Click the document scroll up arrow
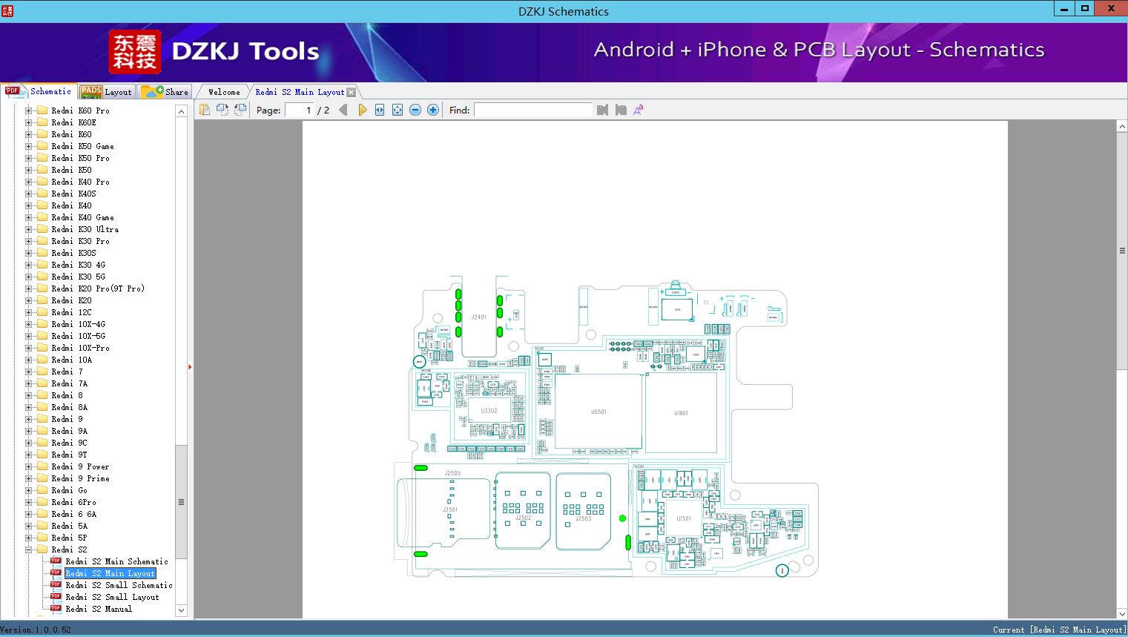This screenshot has height=637, width=1128. [x=1122, y=127]
